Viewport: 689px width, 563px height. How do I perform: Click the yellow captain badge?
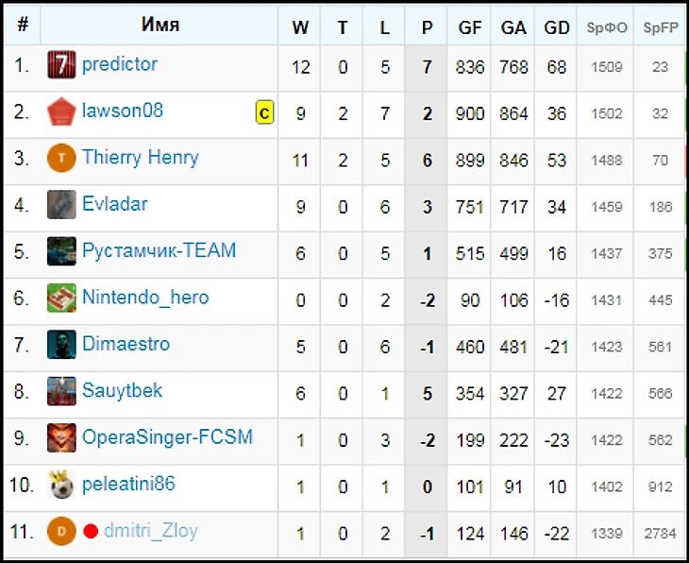(x=264, y=113)
